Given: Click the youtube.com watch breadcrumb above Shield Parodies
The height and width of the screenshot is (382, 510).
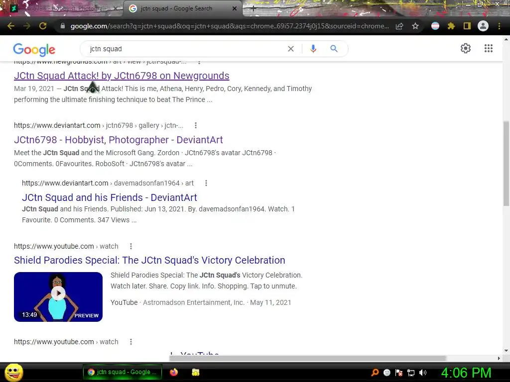Looking at the screenshot, I should (x=66, y=246).
